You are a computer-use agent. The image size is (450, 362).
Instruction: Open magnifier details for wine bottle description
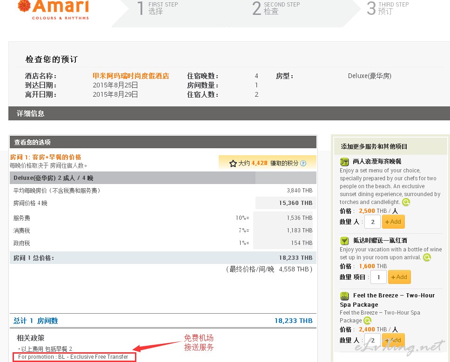427,257
